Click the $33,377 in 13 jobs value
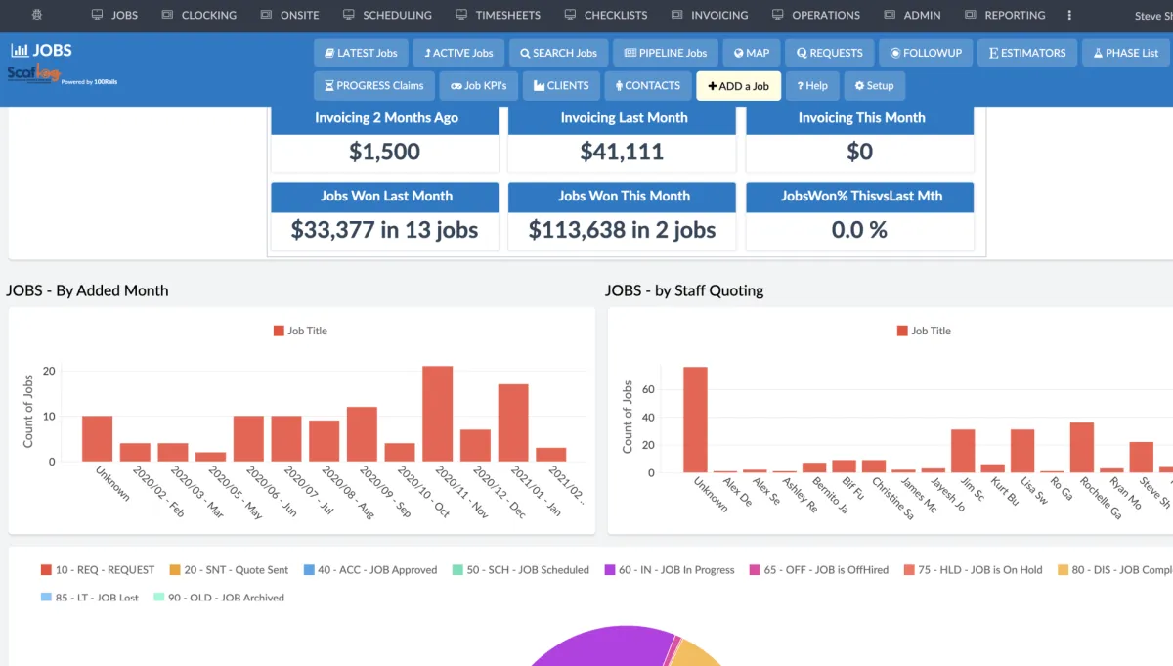This screenshot has width=1173, height=666. [384, 230]
